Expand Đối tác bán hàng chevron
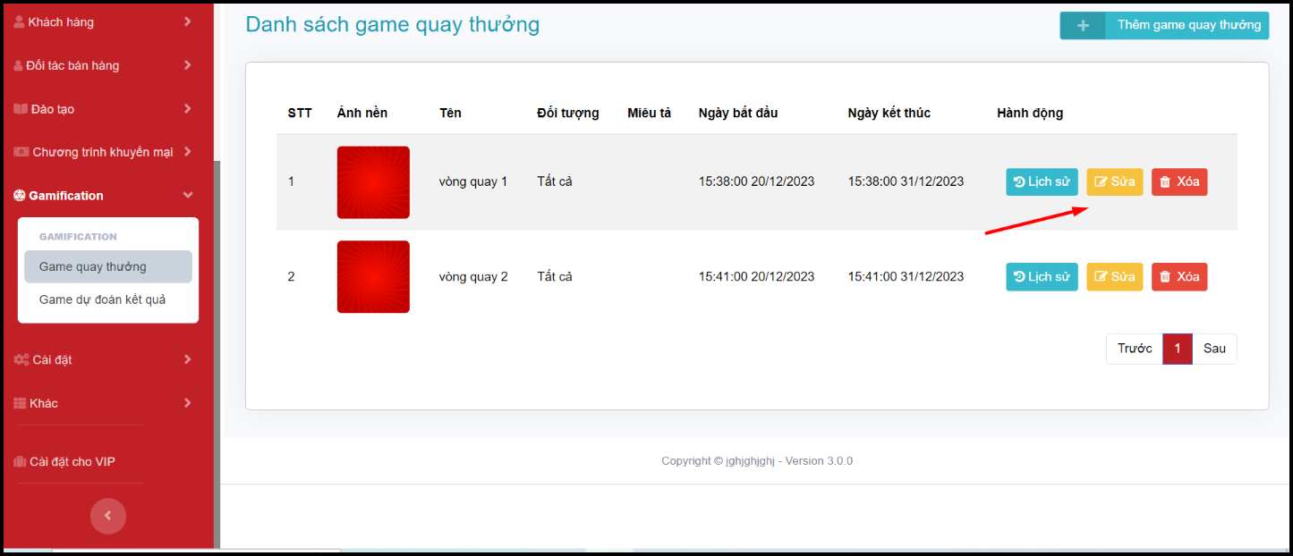1293x556 pixels. 187,65
